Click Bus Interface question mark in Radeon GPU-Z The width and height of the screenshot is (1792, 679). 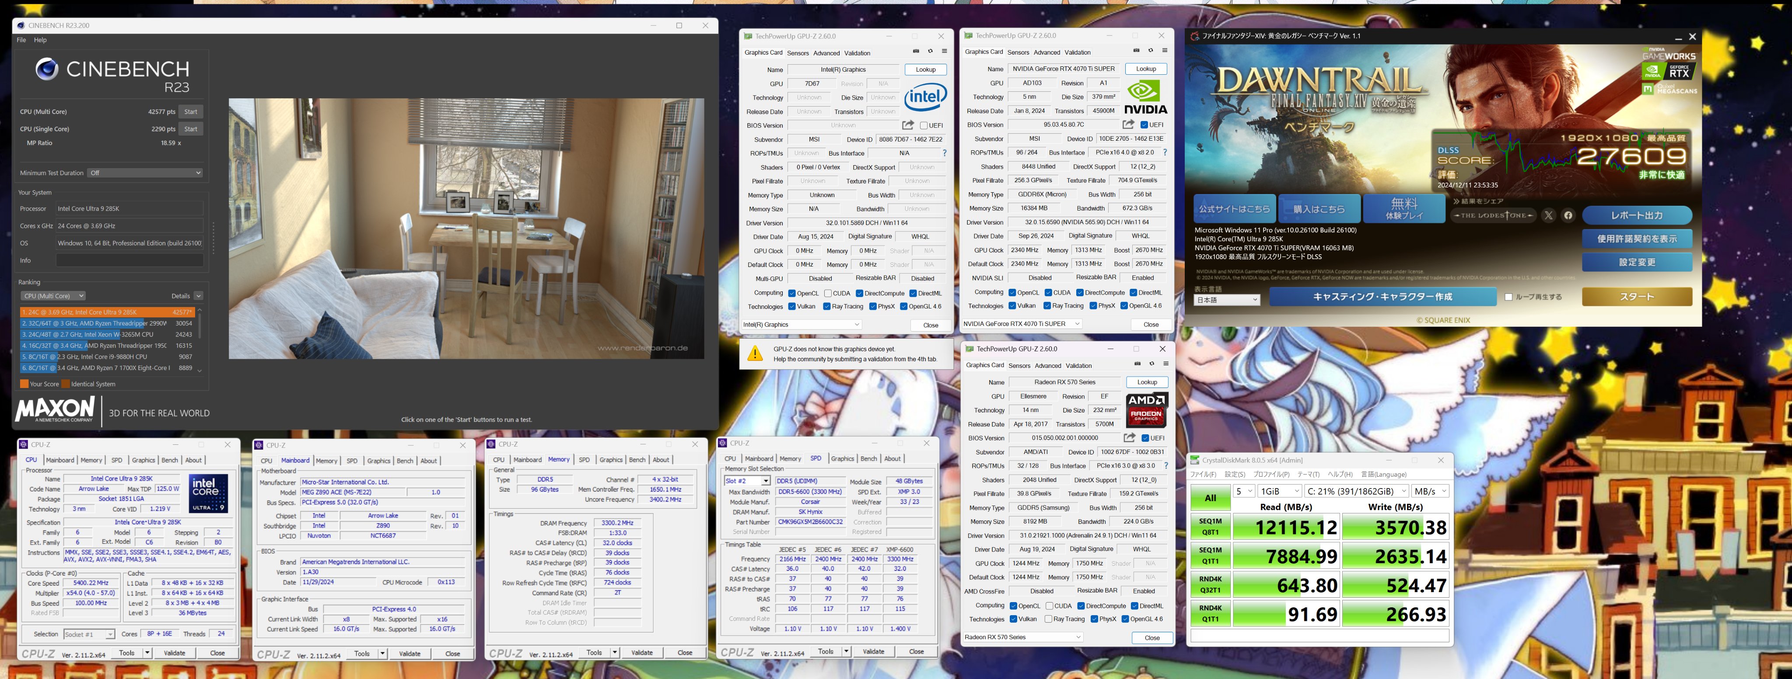(x=1166, y=466)
